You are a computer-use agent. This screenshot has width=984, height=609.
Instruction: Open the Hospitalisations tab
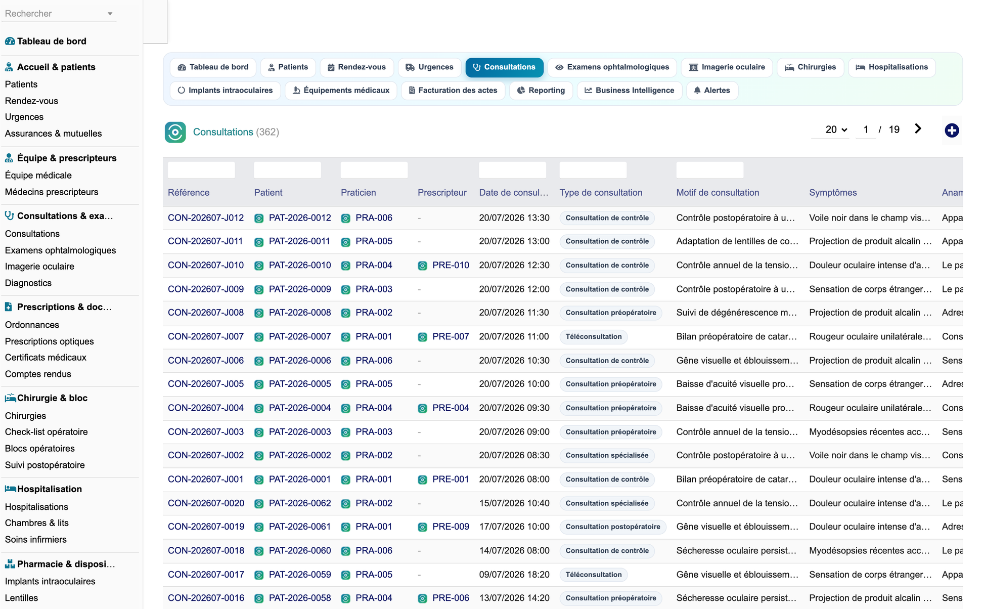[891, 67]
